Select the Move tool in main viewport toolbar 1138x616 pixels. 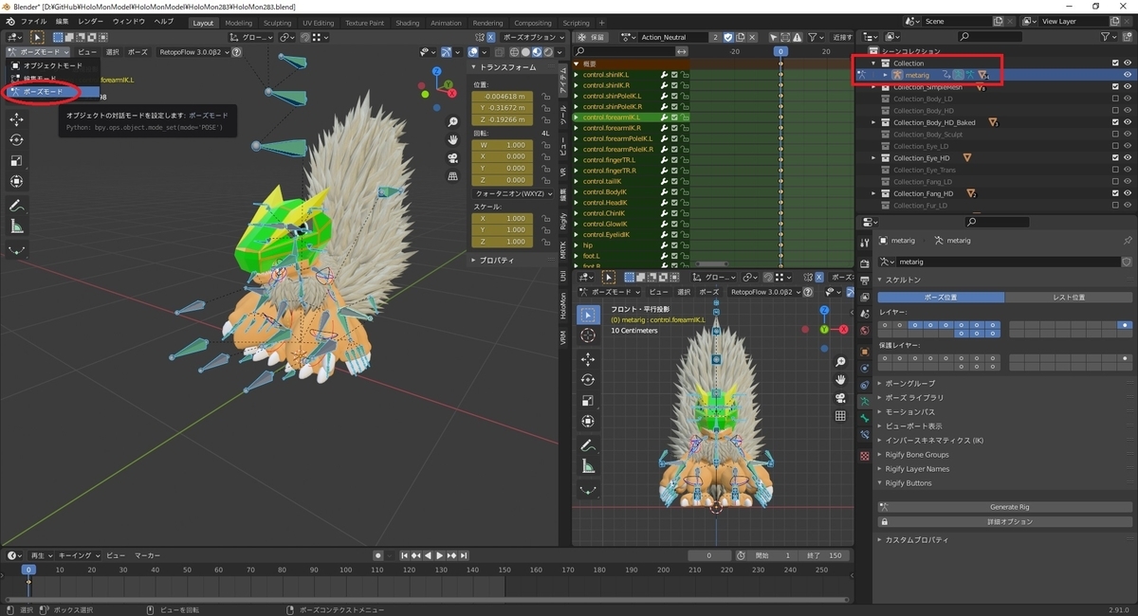tap(17, 119)
